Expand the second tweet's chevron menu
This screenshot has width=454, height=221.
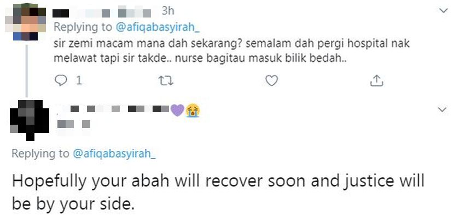443,109
